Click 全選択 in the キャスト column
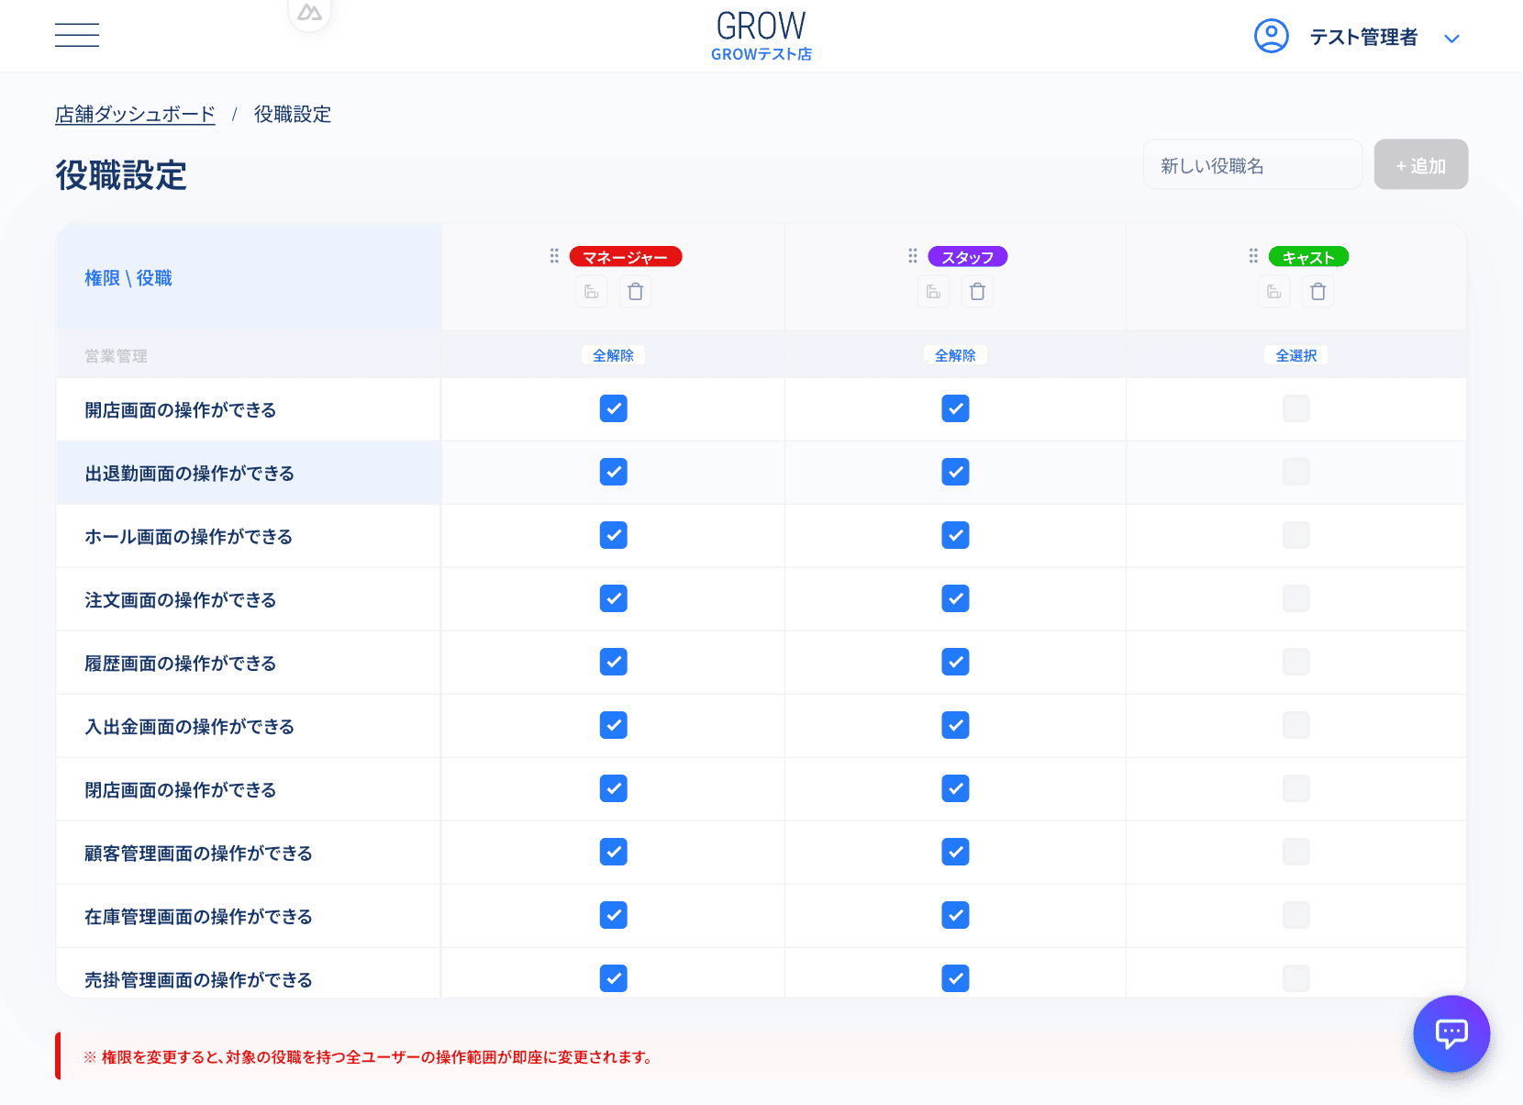Viewport: 1523px width, 1105px height. coord(1296,355)
